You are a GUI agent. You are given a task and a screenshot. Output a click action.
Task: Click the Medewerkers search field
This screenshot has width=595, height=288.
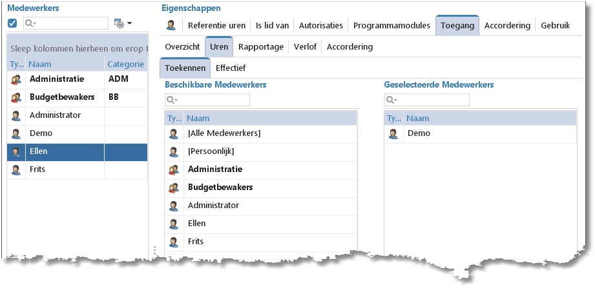(66, 23)
